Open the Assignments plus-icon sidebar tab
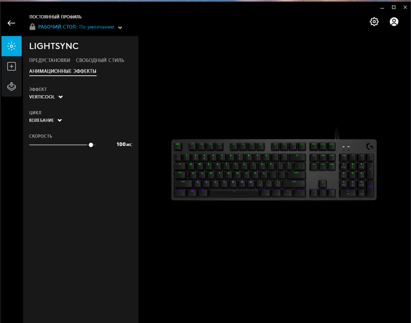Screen dimensions: 411x323 [x=12, y=66]
